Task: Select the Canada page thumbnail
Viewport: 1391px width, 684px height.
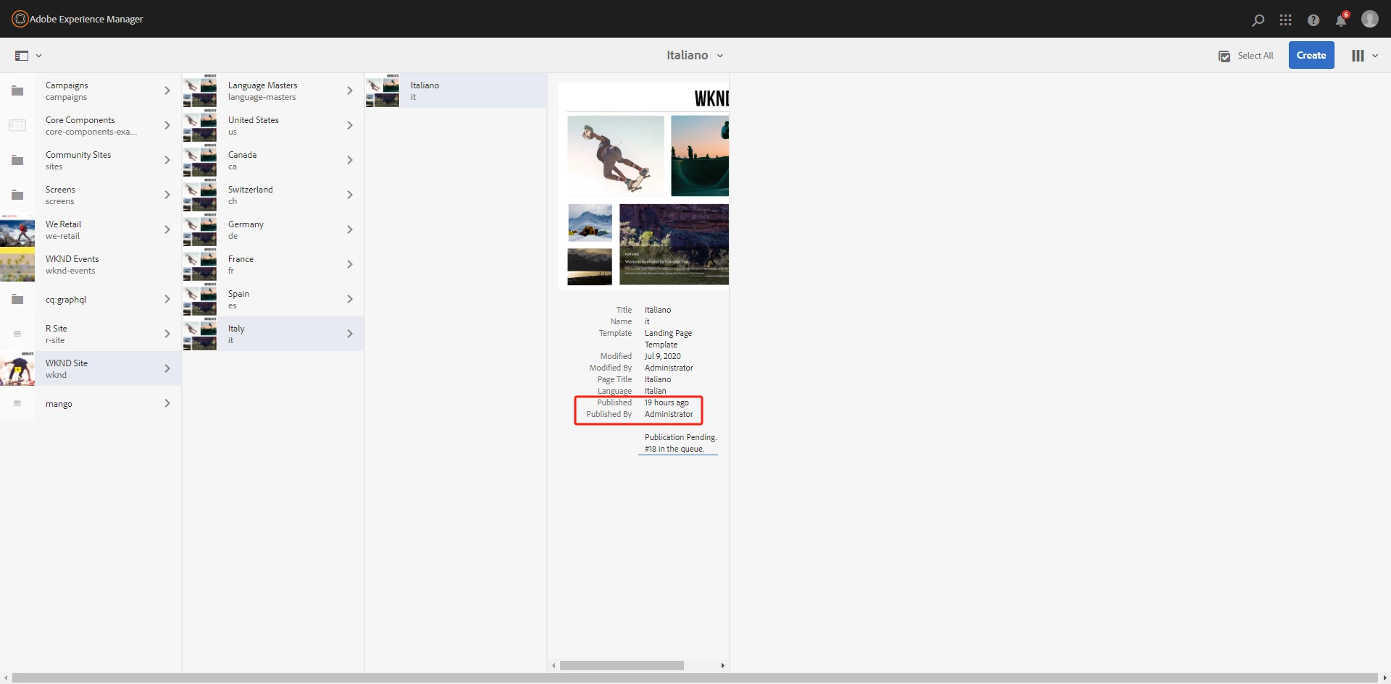Action: pyautogui.click(x=200, y=160)
